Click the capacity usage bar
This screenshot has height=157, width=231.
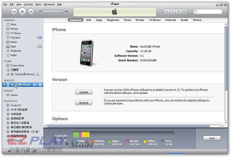(x=123, y=134)
